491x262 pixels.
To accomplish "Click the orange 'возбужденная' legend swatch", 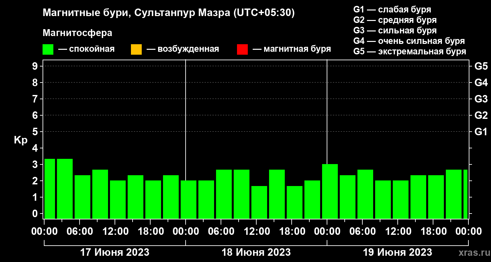I will pos(136,49).
